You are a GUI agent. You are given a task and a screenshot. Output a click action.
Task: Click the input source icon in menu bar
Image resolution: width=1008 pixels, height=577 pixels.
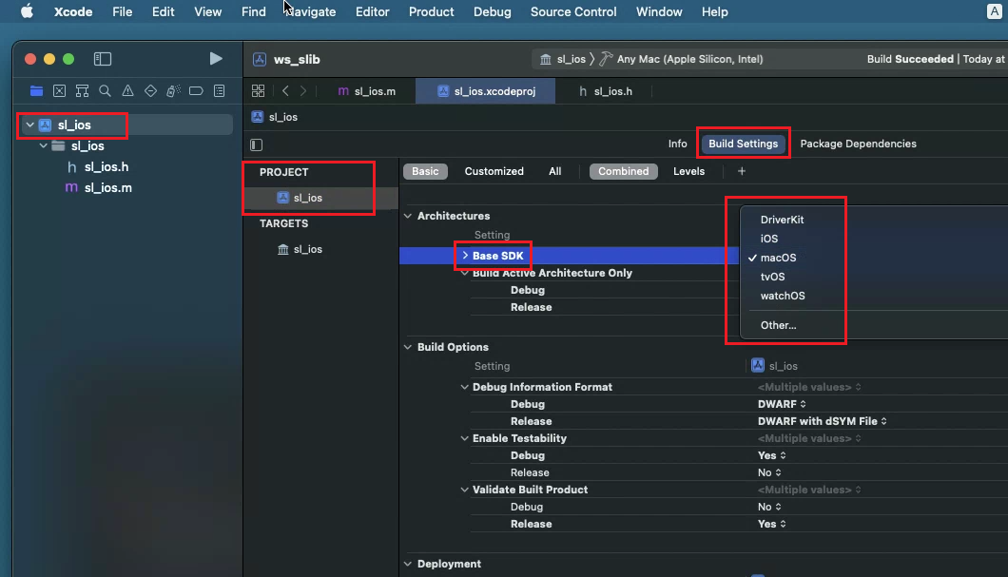[994, 11]
